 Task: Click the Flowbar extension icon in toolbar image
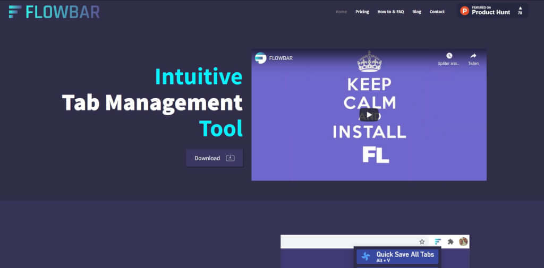point(438,241)
